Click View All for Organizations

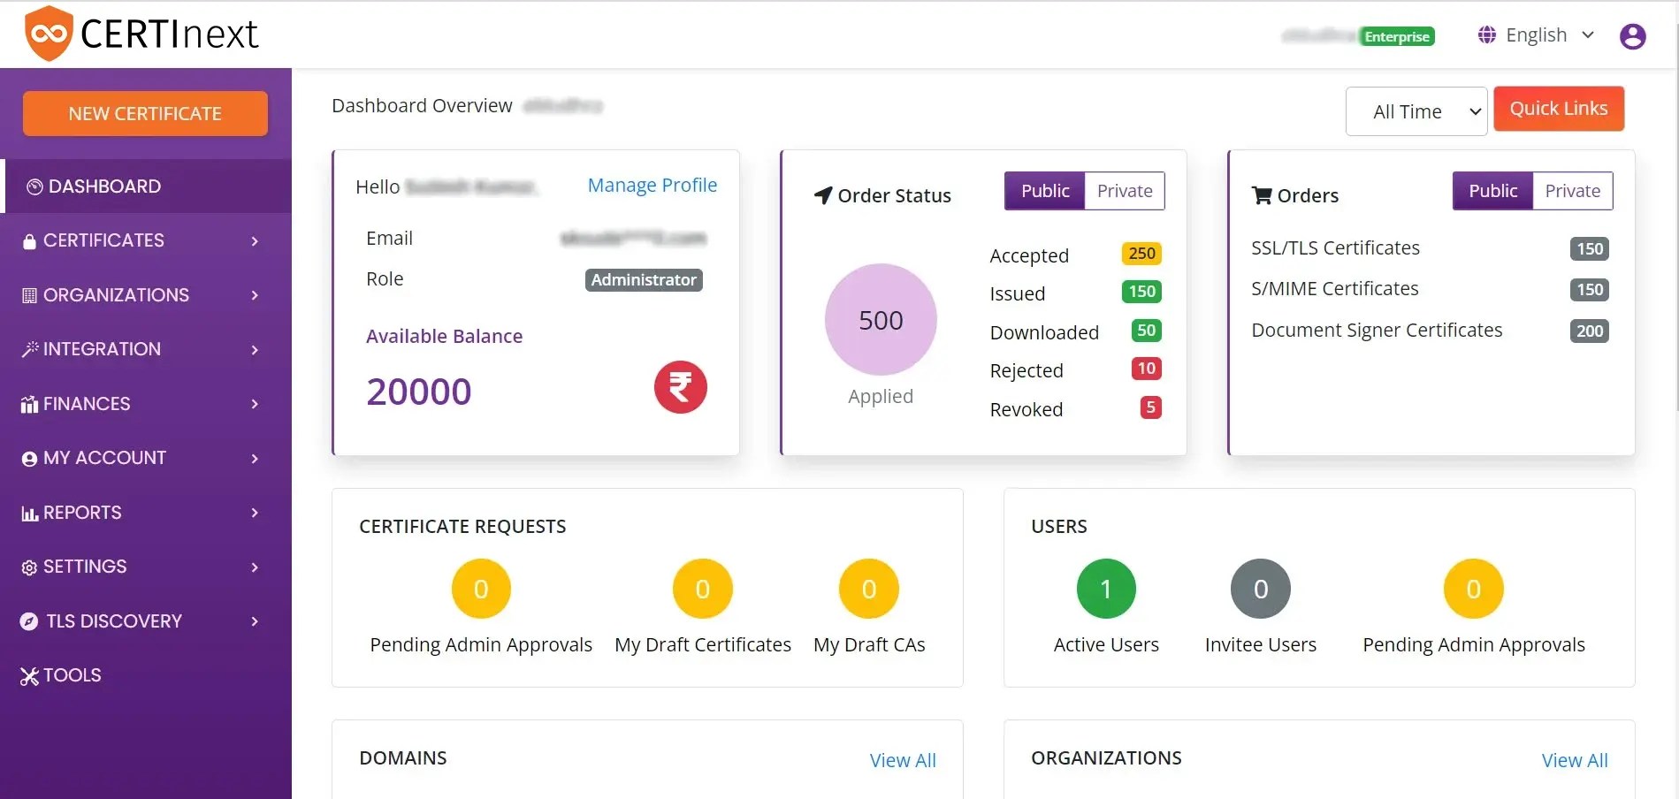[1575, 760]
